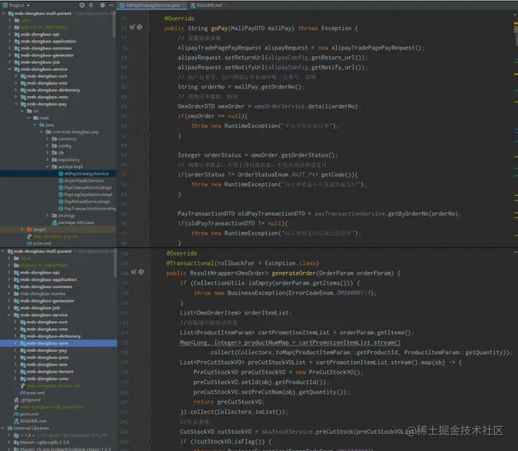Click the Expand All icon in Project header
Screen dimensions: 518x451
coord(91,5)
